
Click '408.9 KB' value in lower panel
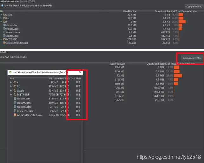click(159, 88)
